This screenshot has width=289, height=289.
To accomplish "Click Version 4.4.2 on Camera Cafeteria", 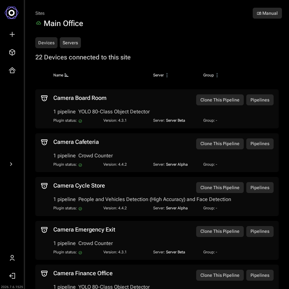I will (115, 164).
